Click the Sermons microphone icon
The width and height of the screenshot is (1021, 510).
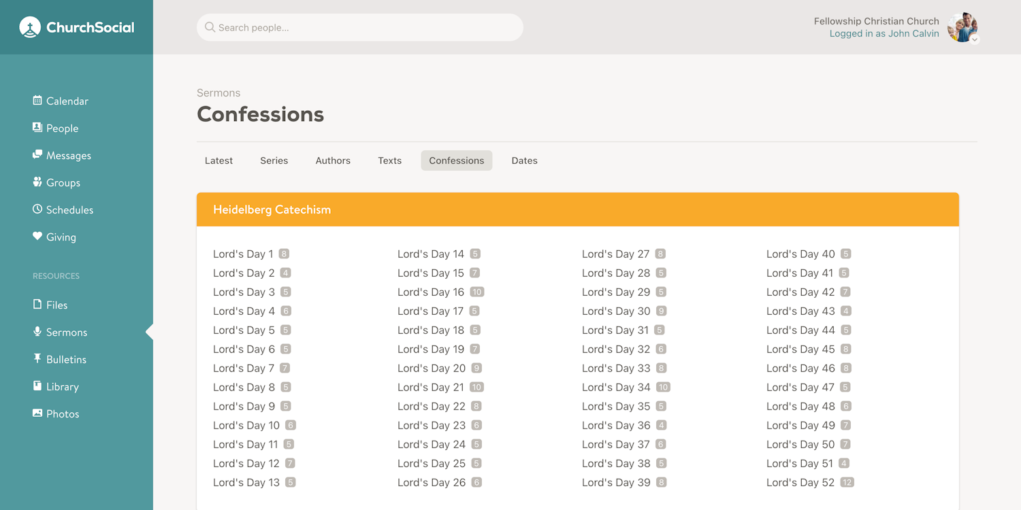tap(36, 332)
